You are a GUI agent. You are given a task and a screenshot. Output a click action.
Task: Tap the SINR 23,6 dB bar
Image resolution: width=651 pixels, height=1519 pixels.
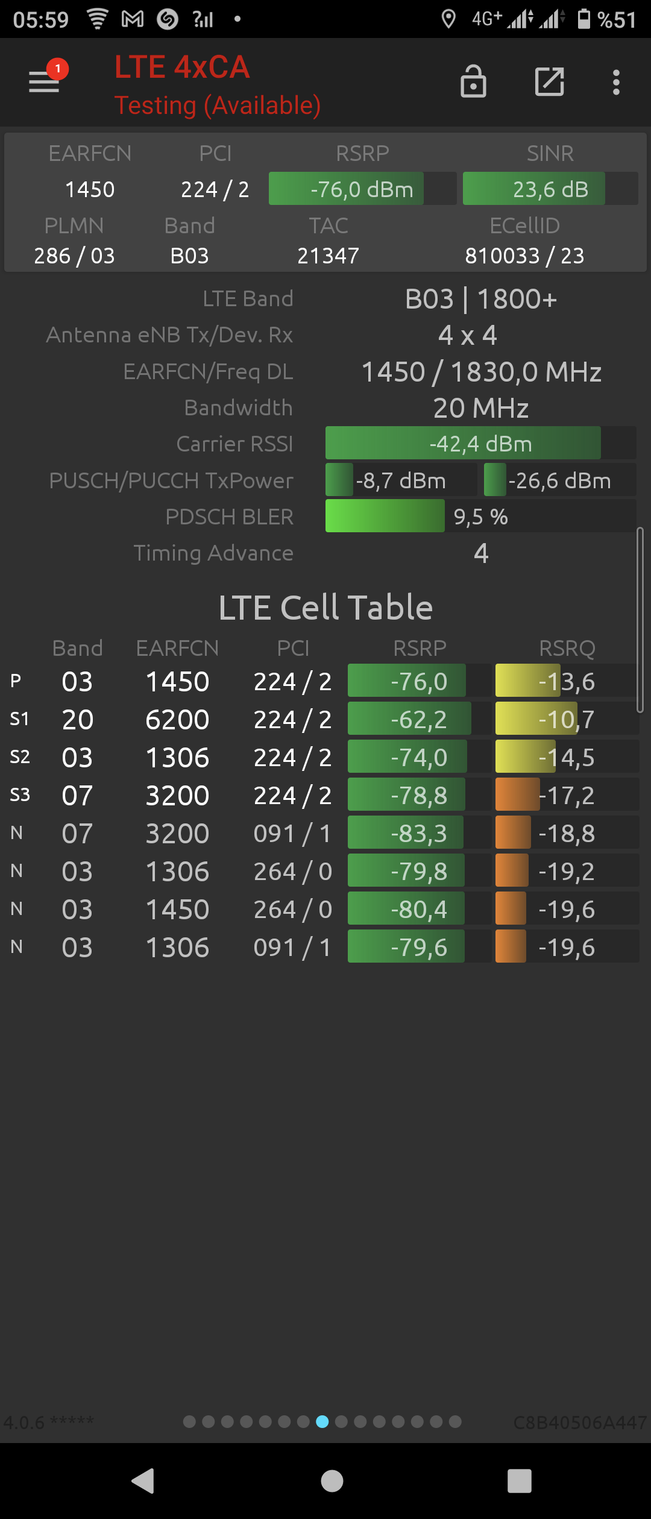tap(550, 189)
